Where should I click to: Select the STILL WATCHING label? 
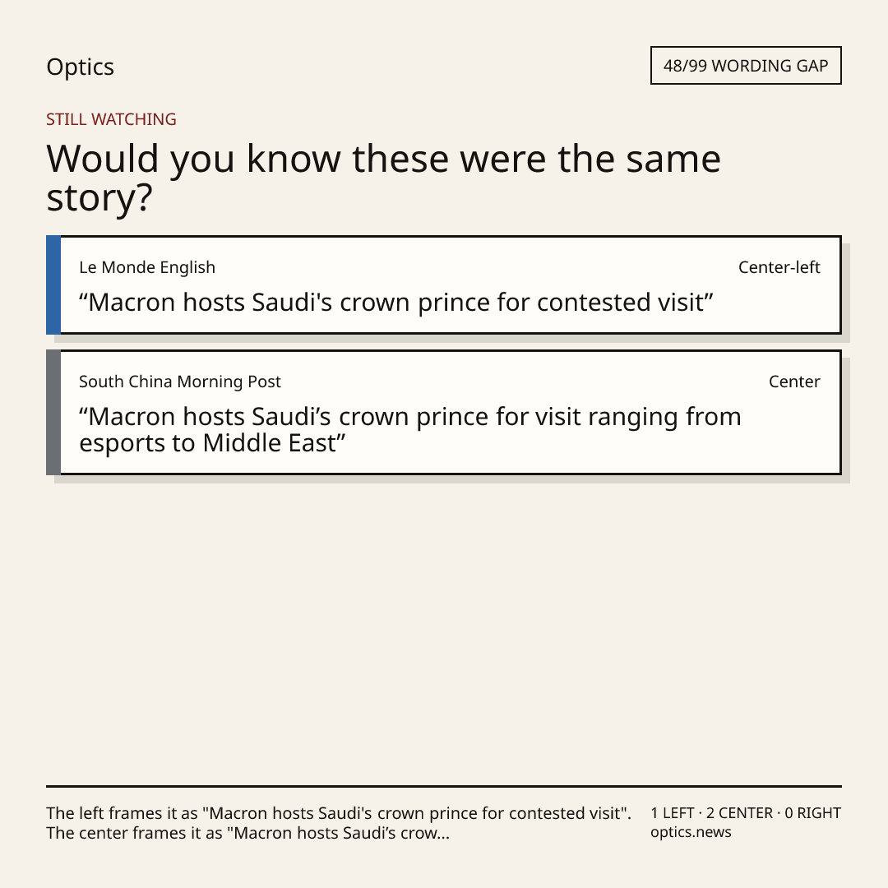click(111, 119)
